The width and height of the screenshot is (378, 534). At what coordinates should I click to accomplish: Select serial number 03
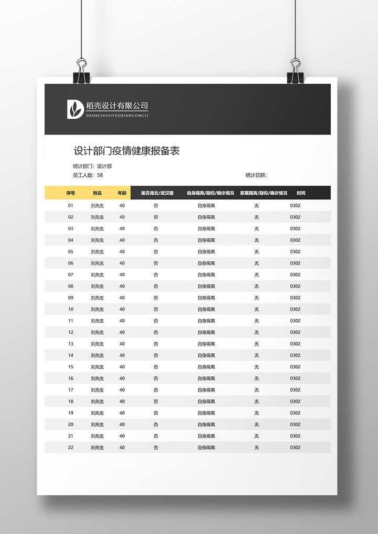71,229
